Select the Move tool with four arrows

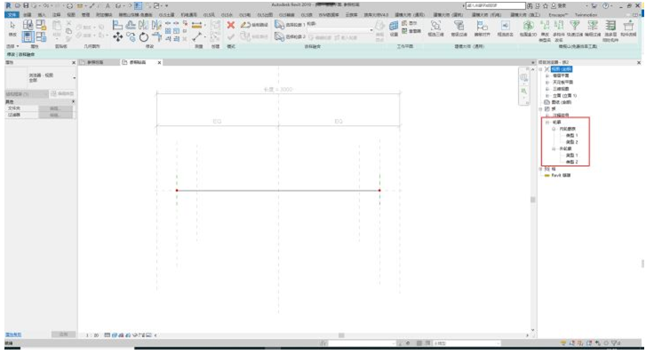(x=118, y=37)
